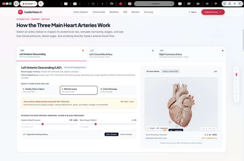
Task: Click the LAD badge above heart model
Action: coord(215,71)
